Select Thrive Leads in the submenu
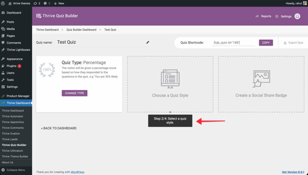The height and width of the screenshot is (175, 308). point(10,139)
